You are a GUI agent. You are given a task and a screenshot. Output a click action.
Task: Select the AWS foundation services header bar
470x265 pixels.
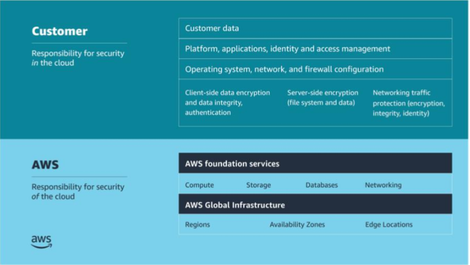tap(315, 163)
